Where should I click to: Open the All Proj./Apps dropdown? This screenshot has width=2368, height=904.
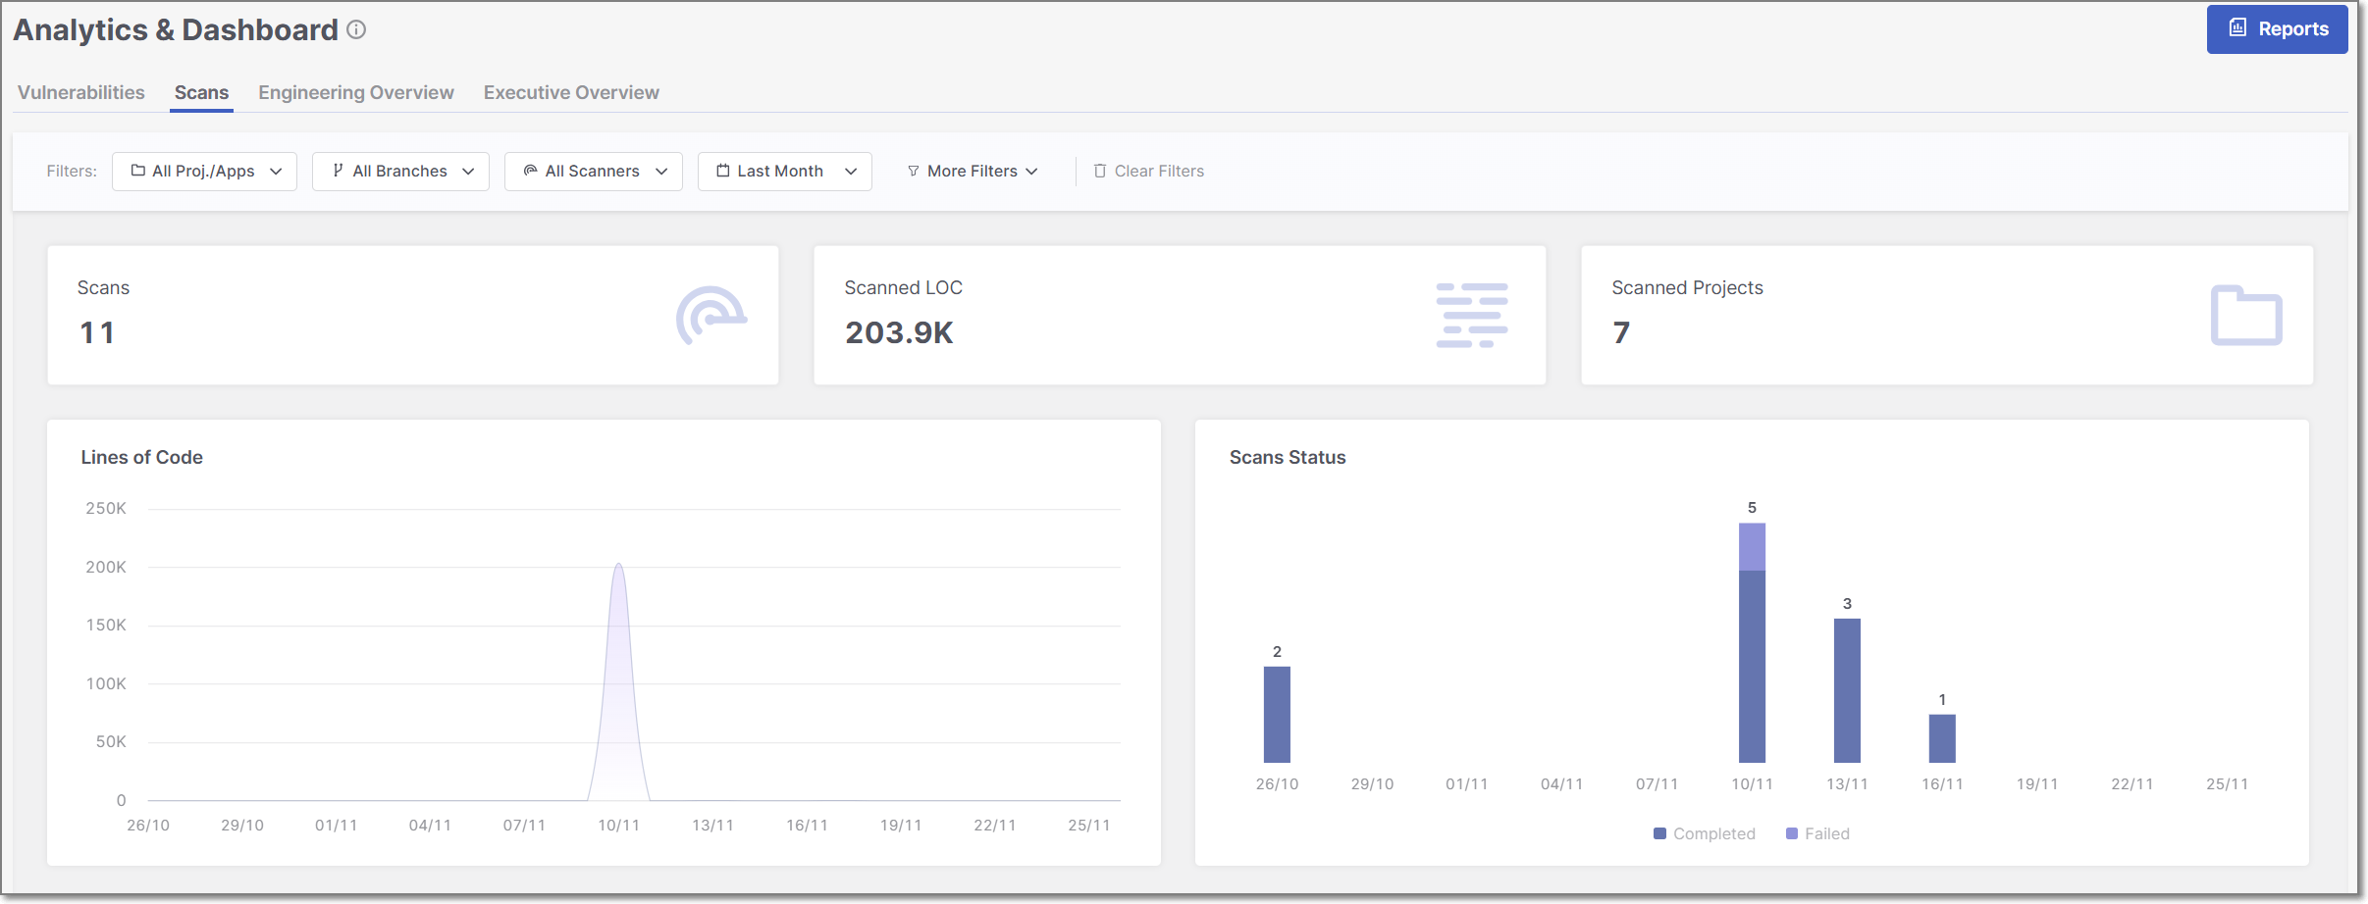(204, 172)
